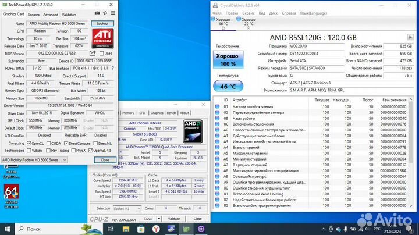Click the blue status dot for attribute 01

click(217, 106)
